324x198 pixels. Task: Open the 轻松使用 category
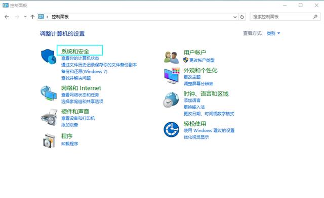tap(194, 124)
